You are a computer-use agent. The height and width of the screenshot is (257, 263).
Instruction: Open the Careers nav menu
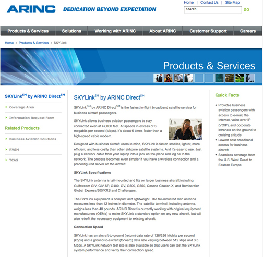point(248,31)
